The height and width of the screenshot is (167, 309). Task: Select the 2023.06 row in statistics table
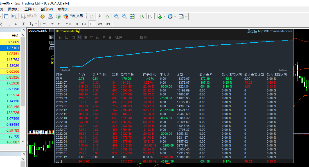[x=61, y=87]
